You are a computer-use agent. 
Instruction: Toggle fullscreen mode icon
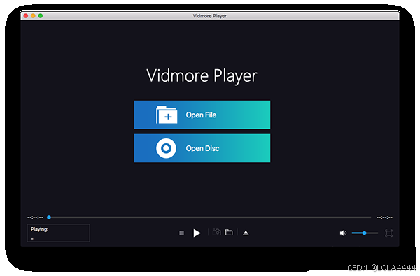pyautogui.click(x=388, y=233)
